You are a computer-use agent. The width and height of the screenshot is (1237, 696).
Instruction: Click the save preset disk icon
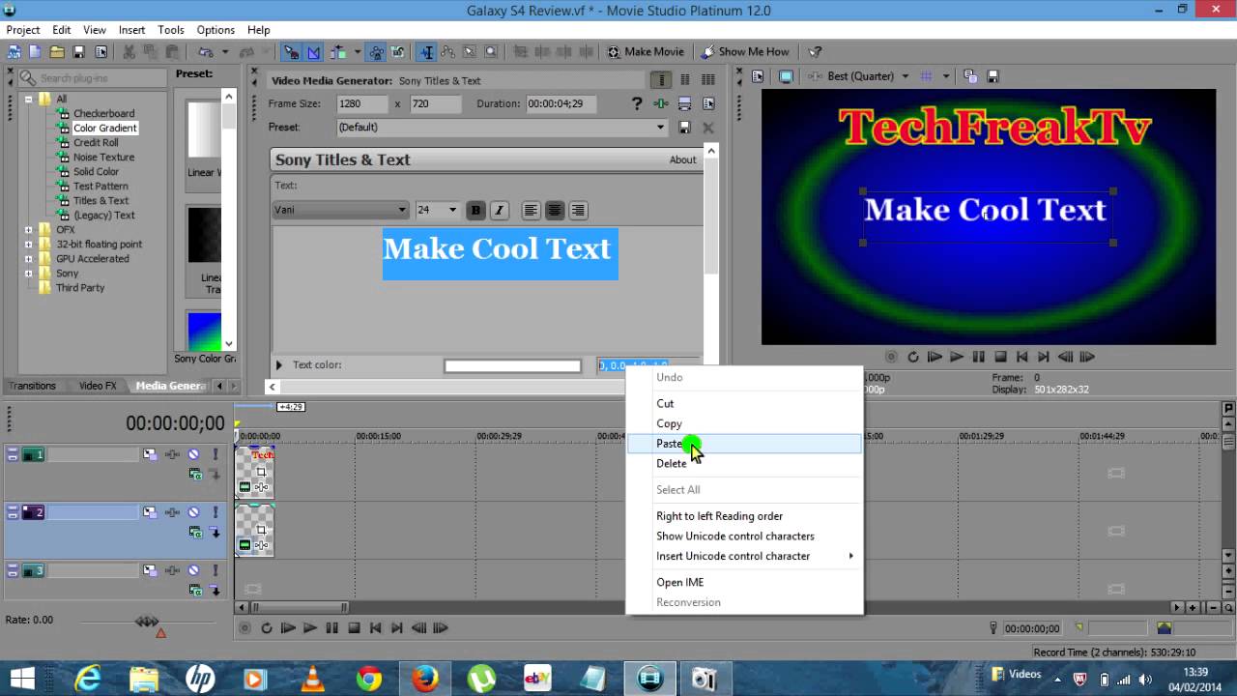pos(684,127)
